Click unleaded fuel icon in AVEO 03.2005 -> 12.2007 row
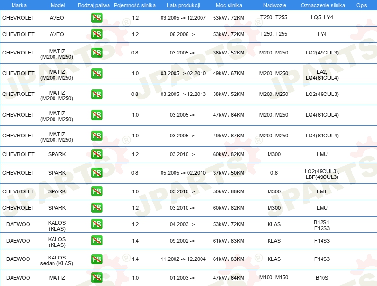377x286 pixels. (x=96, y=17)
